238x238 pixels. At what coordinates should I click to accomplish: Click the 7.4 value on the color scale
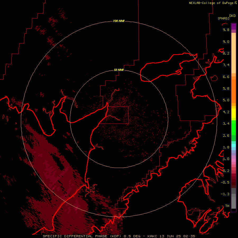pos(226,65)
